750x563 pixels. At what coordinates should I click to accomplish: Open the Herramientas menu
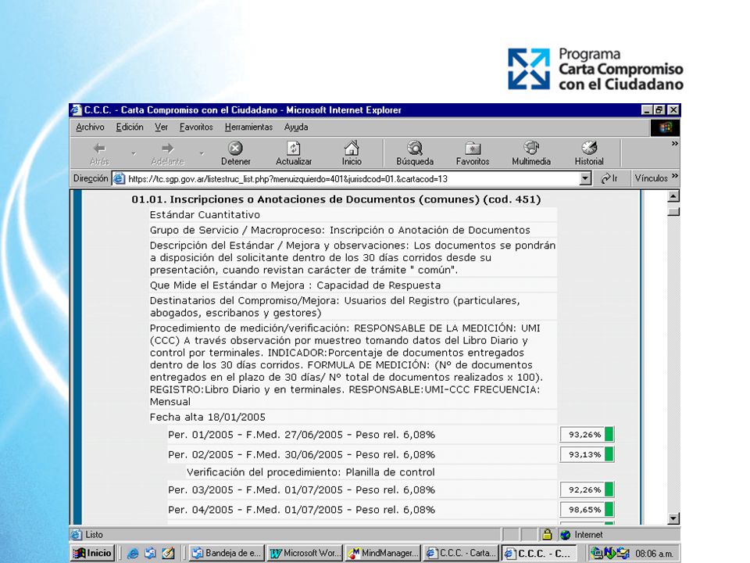pos(248,127)
